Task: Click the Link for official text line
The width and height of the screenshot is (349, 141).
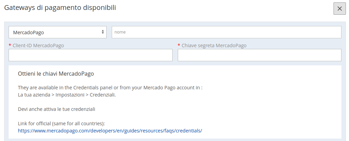Action: click(61, 124)
